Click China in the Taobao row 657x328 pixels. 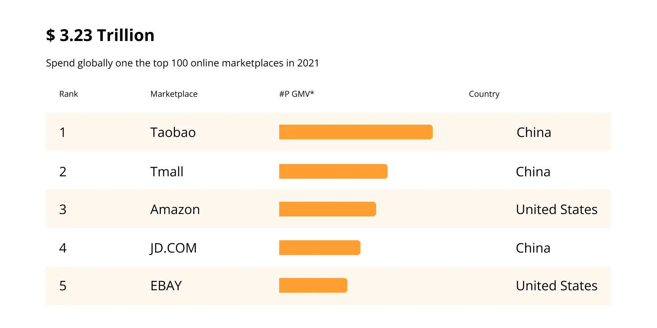click(534, 132)
